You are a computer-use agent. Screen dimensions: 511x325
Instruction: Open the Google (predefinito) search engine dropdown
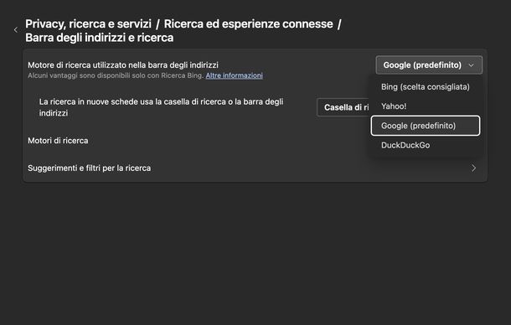429,65
